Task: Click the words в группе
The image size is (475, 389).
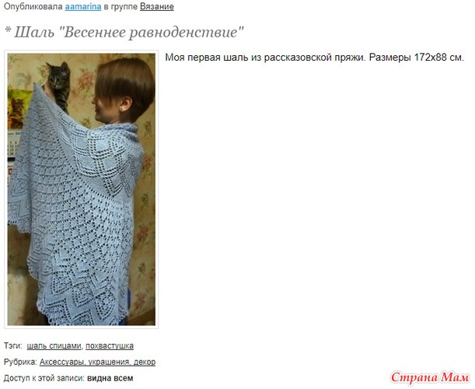Action: pos(120,7)
